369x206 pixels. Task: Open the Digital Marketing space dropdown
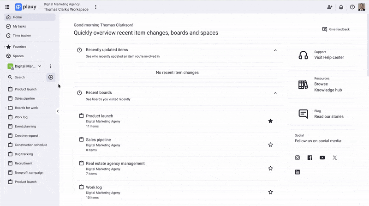(x=40, y=67)
